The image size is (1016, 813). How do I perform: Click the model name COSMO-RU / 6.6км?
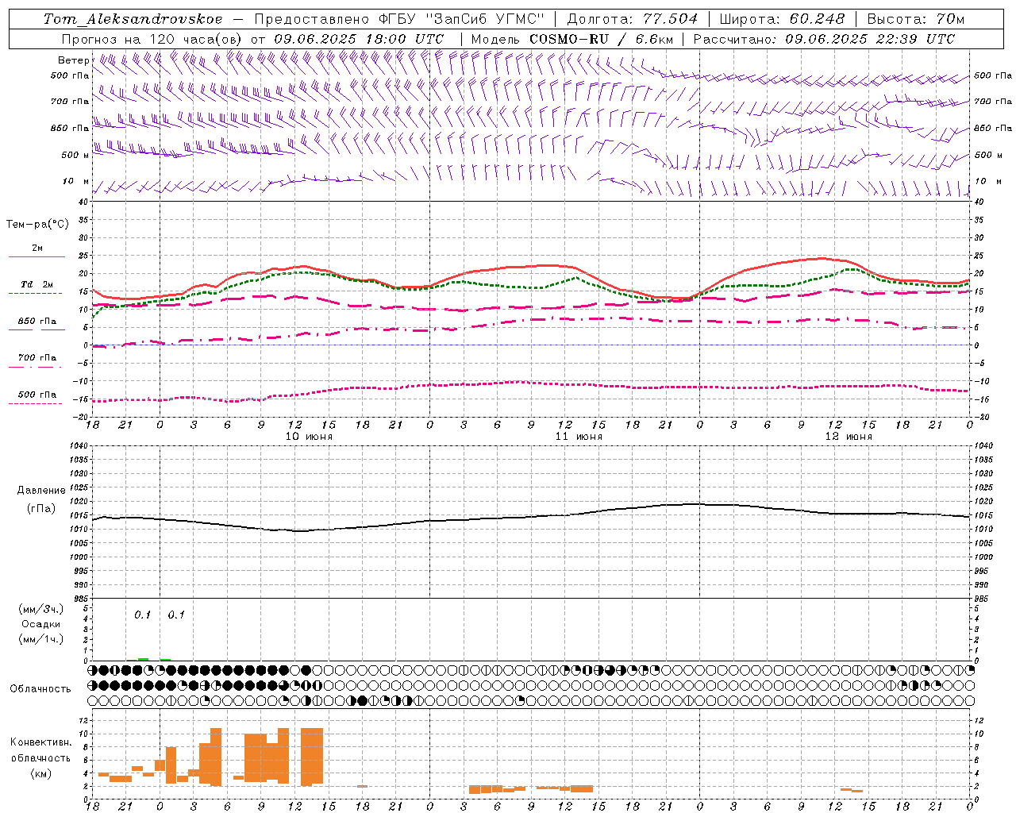[x=602, y=39]
